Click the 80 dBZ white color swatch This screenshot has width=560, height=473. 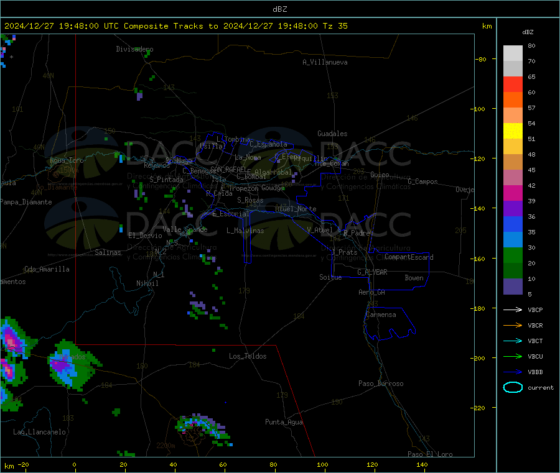pos(513,53)
